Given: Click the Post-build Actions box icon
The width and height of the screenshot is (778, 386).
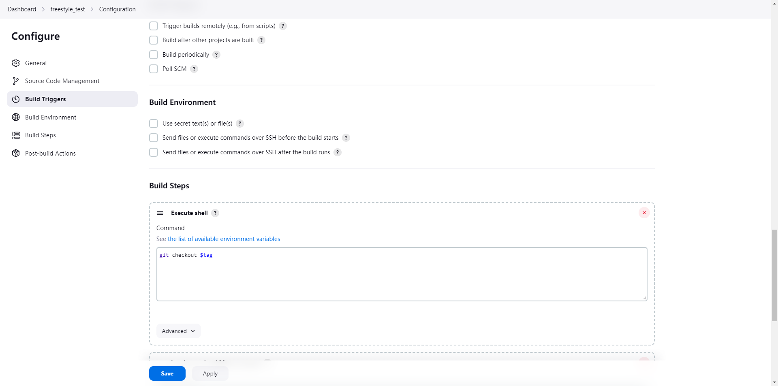Looking at the screenshot, I should pyautogui.click(x=16, y=153).
